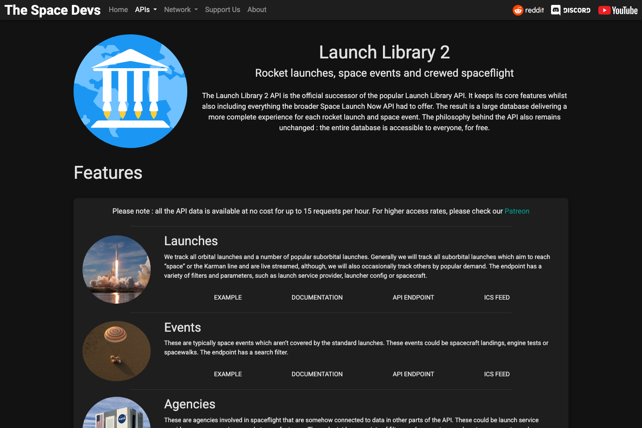Visit the YouTube channel
This screenshot has height=428, width=642.
618,10
